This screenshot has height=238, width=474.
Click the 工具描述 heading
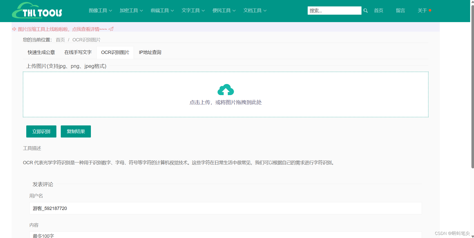pos(32,148)
